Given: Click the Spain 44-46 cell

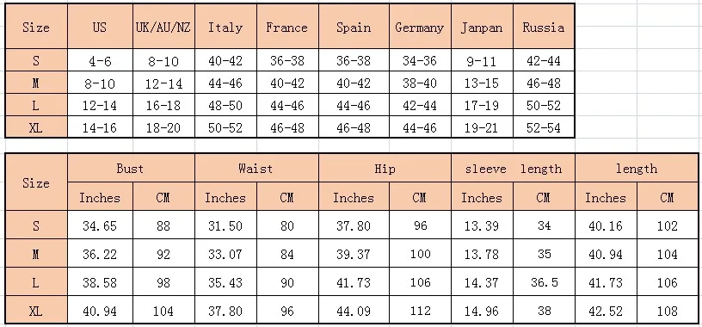Looking at the screenshot, I should coord(354,105).
